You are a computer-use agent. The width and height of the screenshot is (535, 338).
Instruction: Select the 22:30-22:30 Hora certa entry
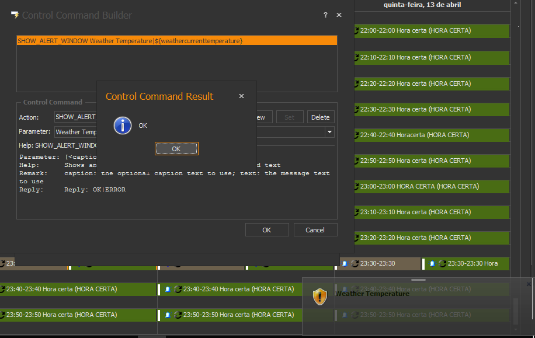pyautogui.click(x=431, y=109)
